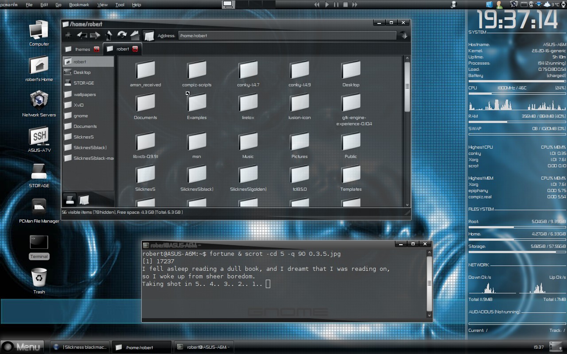This screenshot has width=567, height=354.
Task: Select the libxcb-0.9.91 folder
Action: click(x=145, y=145)
